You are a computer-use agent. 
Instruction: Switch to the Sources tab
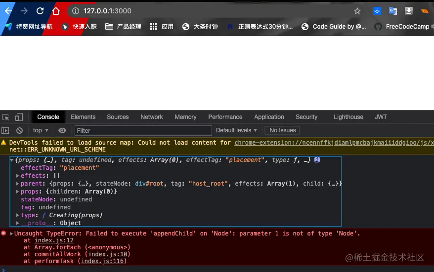[118, 117]
